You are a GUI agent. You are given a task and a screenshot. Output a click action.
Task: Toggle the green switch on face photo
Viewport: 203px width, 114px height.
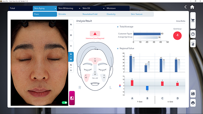pos(64,103)
